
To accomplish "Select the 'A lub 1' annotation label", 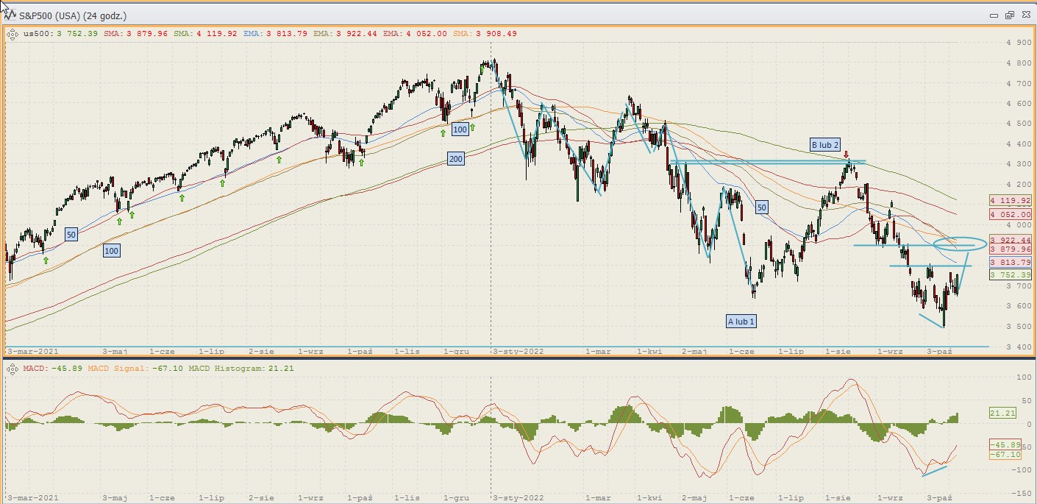I will [741, 321].
